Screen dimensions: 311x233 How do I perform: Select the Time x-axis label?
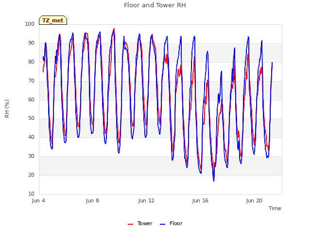(275, 208)
